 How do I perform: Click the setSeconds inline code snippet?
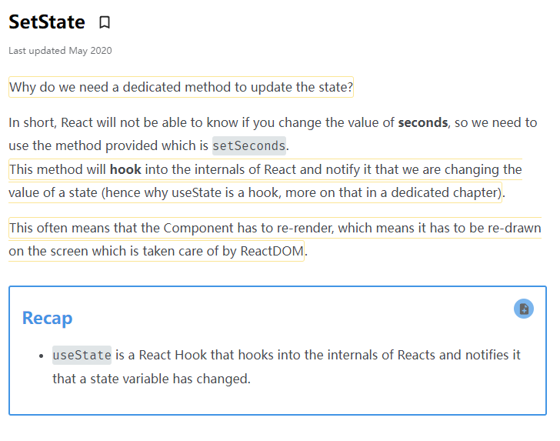tap(248, 145)
